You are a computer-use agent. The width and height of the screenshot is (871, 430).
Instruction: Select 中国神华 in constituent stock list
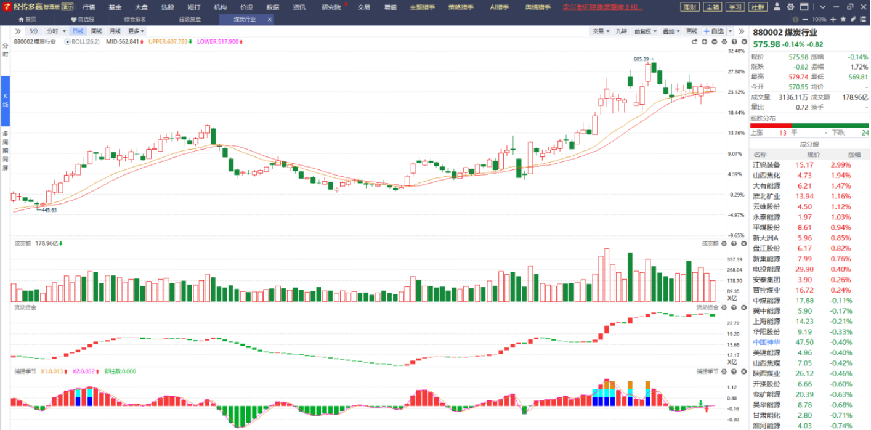click(x=766, y=343)
